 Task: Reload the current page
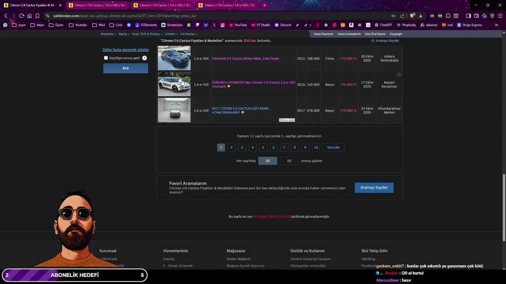[21, 16]
